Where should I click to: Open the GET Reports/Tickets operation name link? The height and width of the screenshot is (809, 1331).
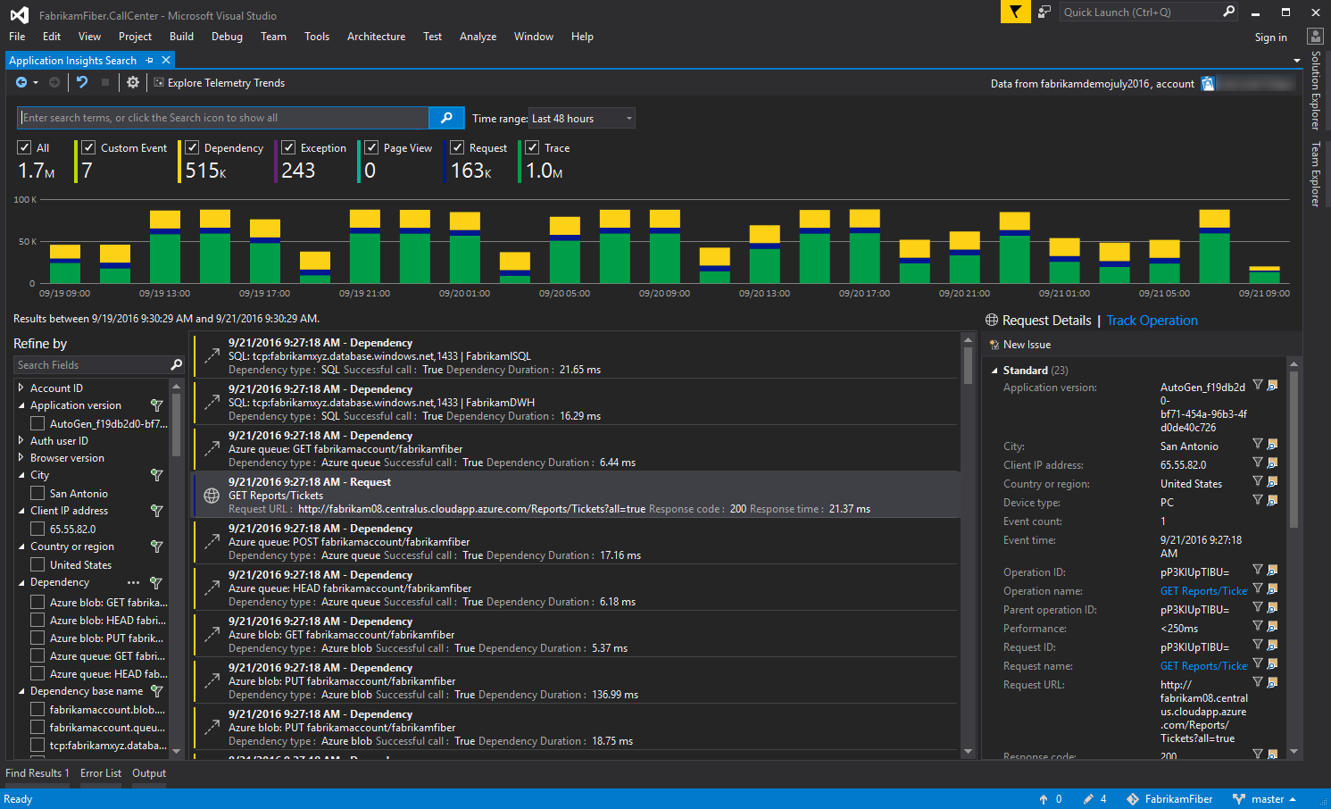point(1203,591)
